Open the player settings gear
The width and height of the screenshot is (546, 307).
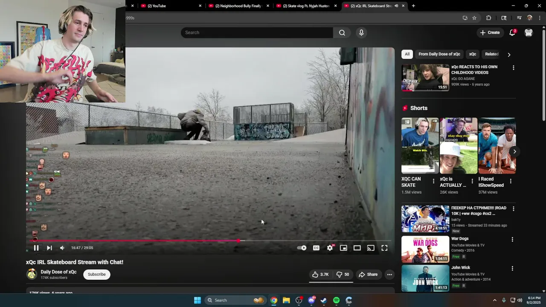(330, 248)
